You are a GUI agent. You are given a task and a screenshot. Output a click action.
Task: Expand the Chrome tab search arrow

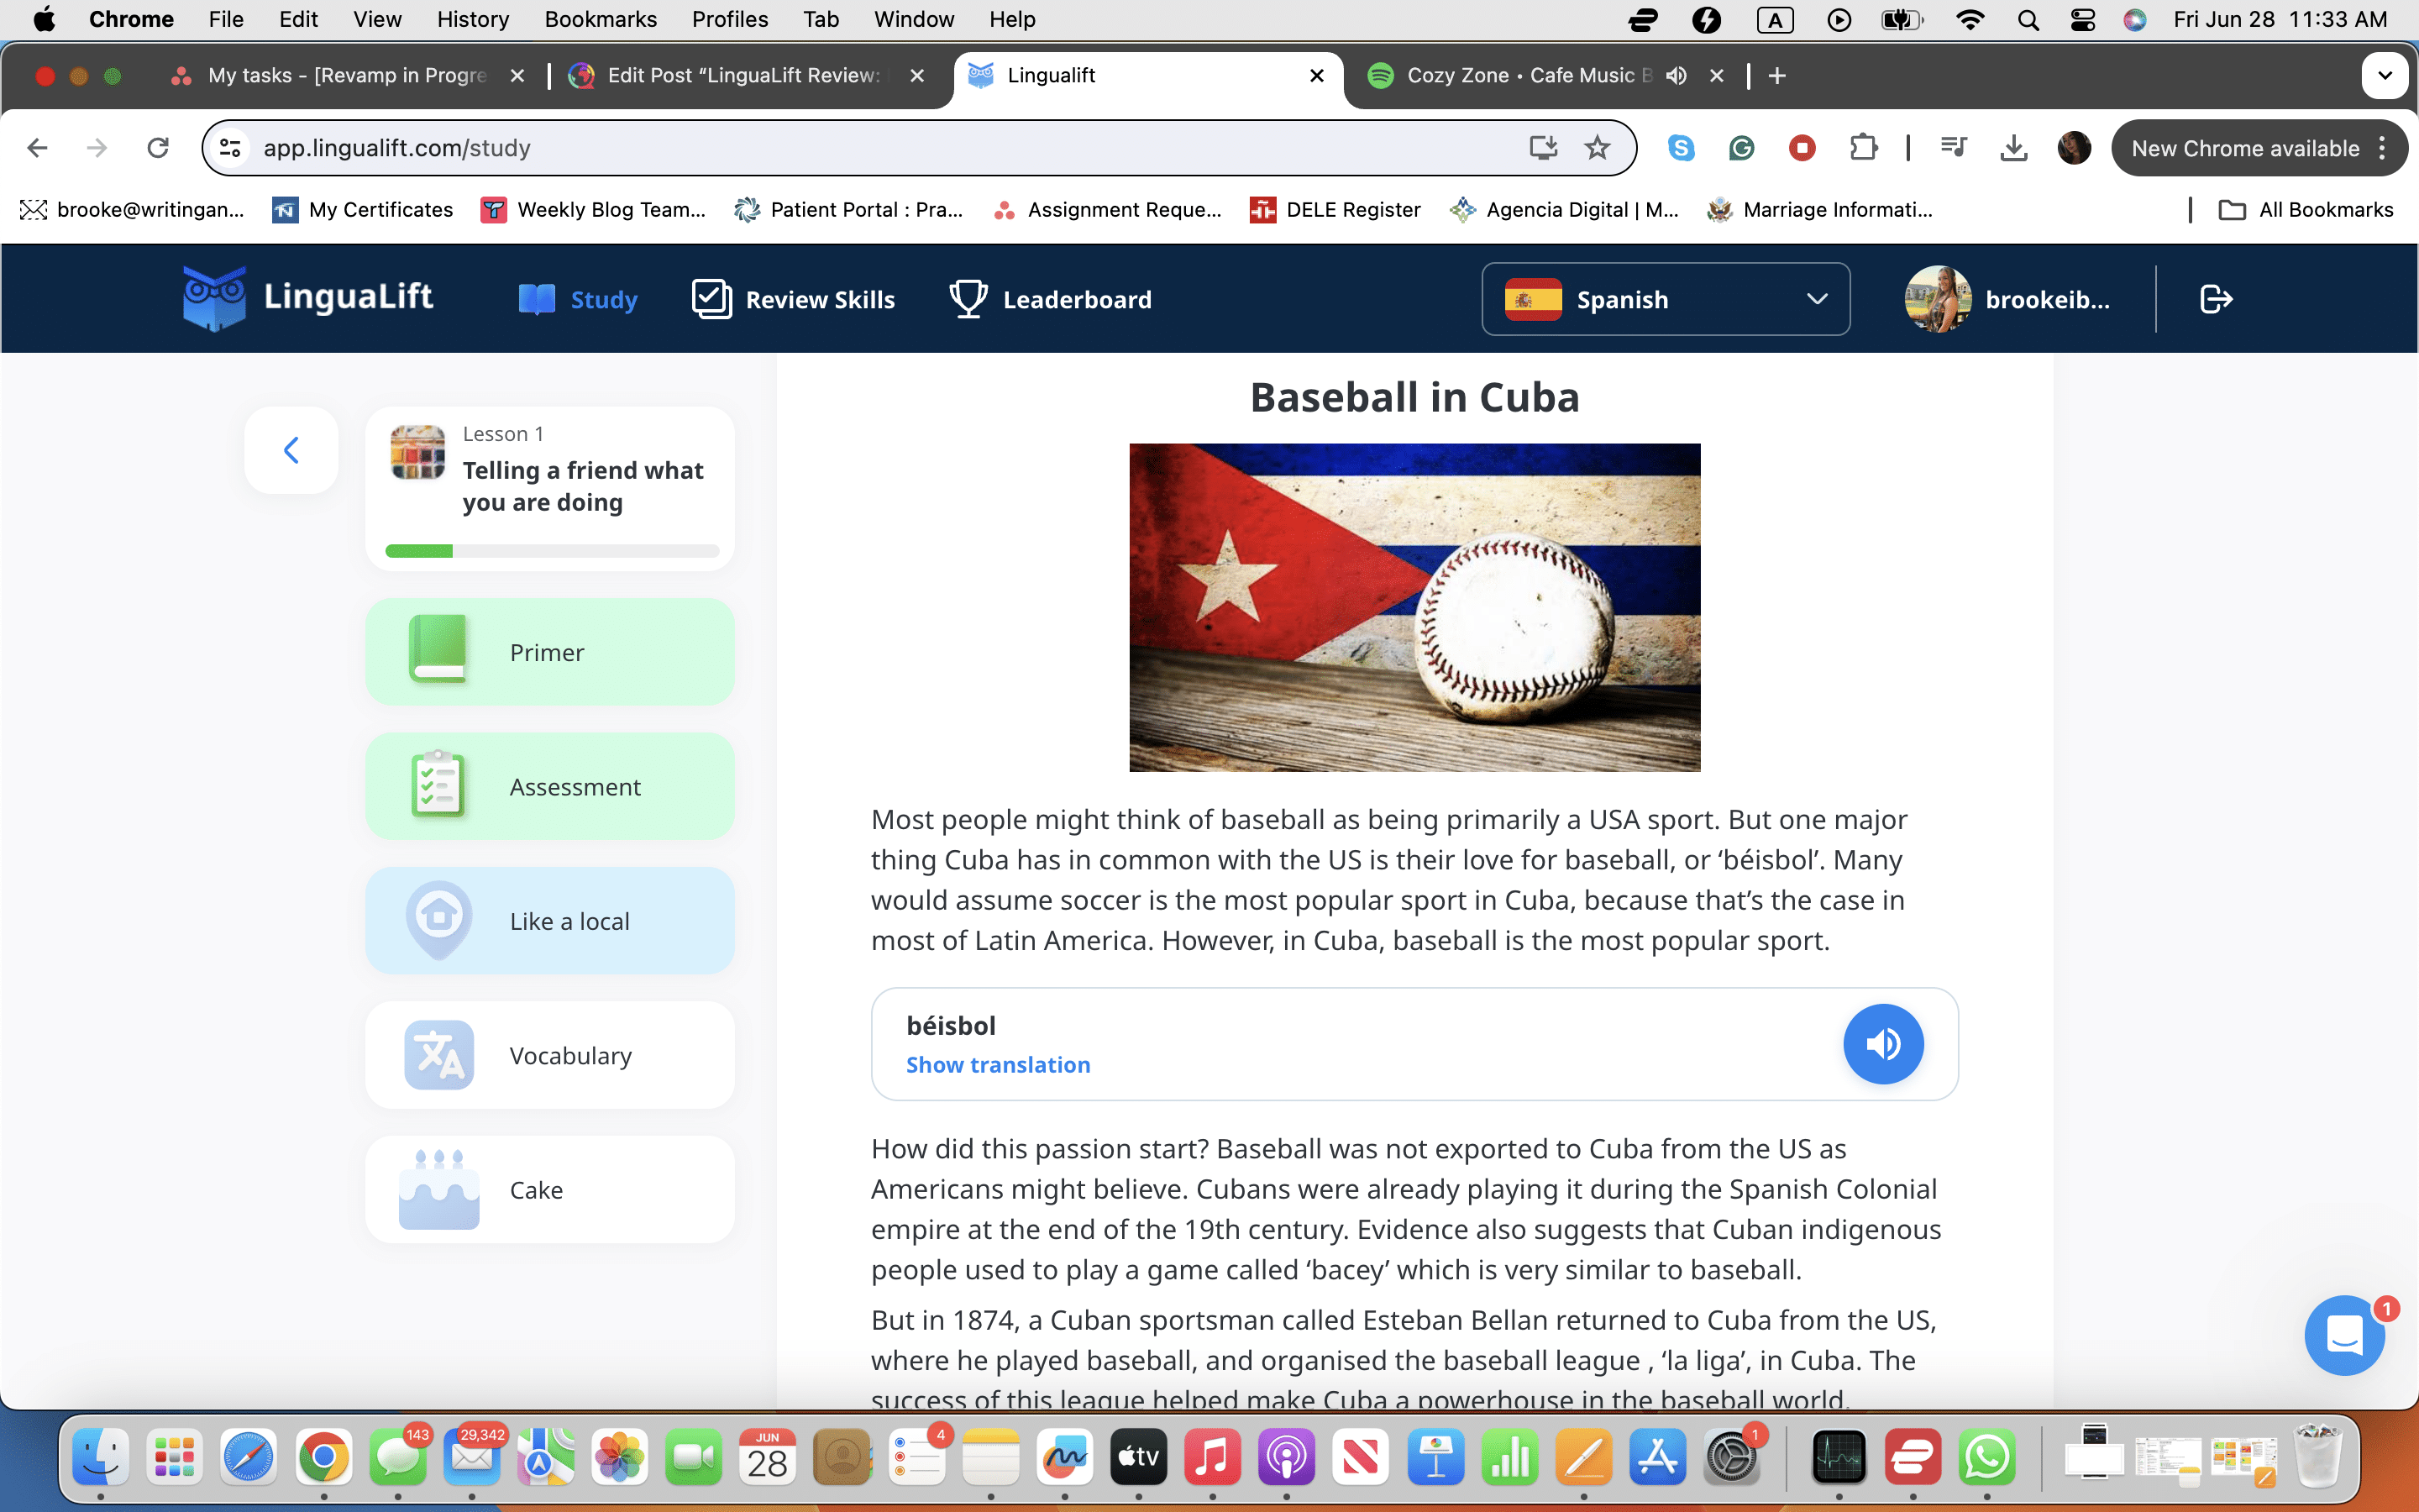click(2384, 76)
